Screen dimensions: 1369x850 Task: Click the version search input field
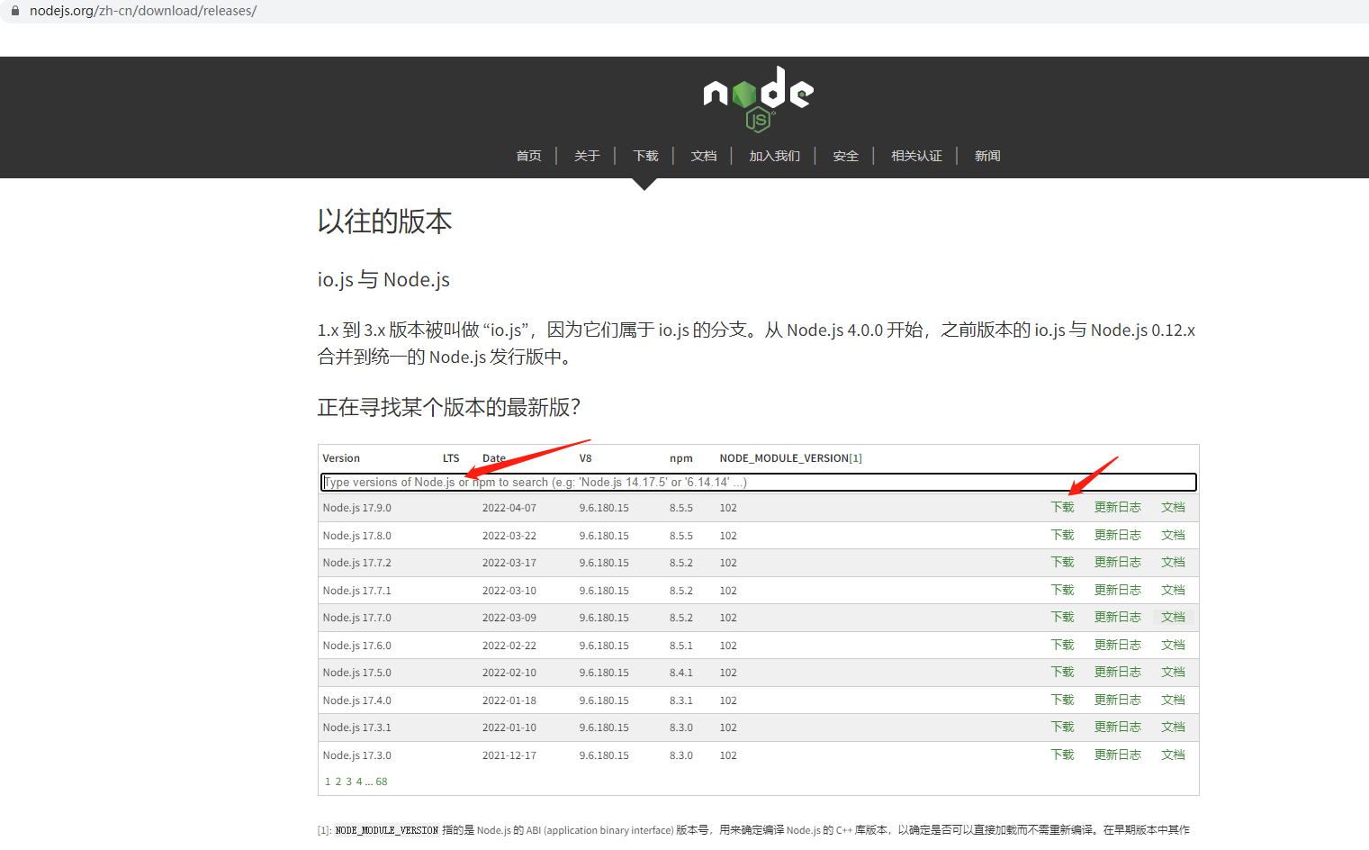click(758, 482)
